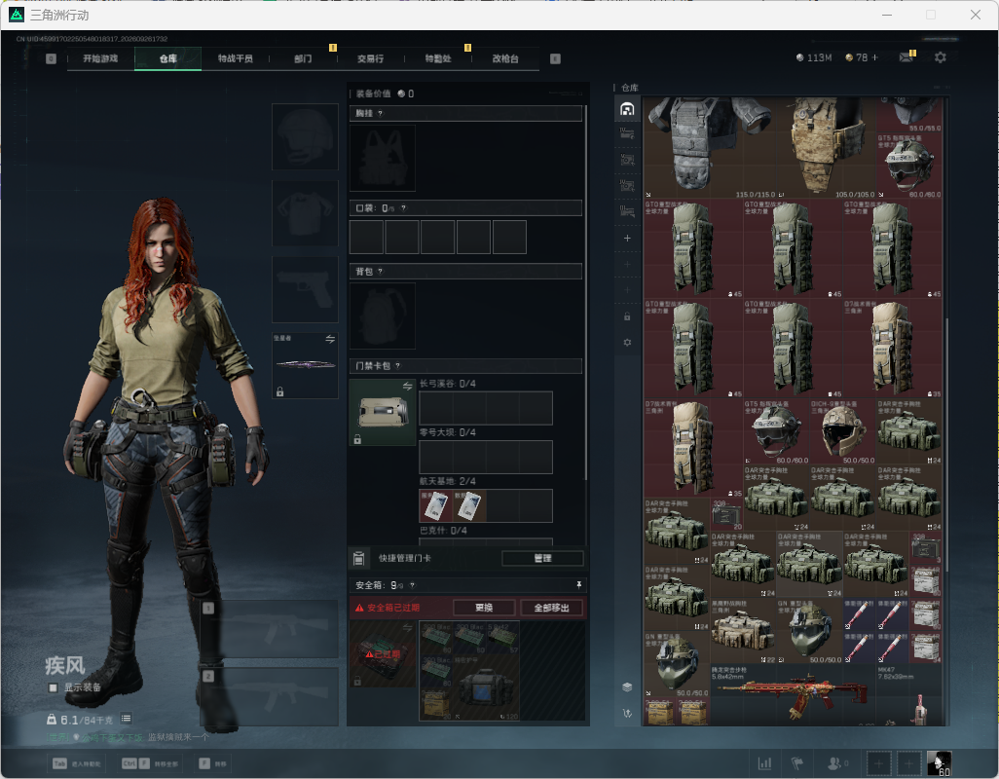Click the empty helmet slot
The height and width of the screenshot is (779, 999).
coord(305,137)
